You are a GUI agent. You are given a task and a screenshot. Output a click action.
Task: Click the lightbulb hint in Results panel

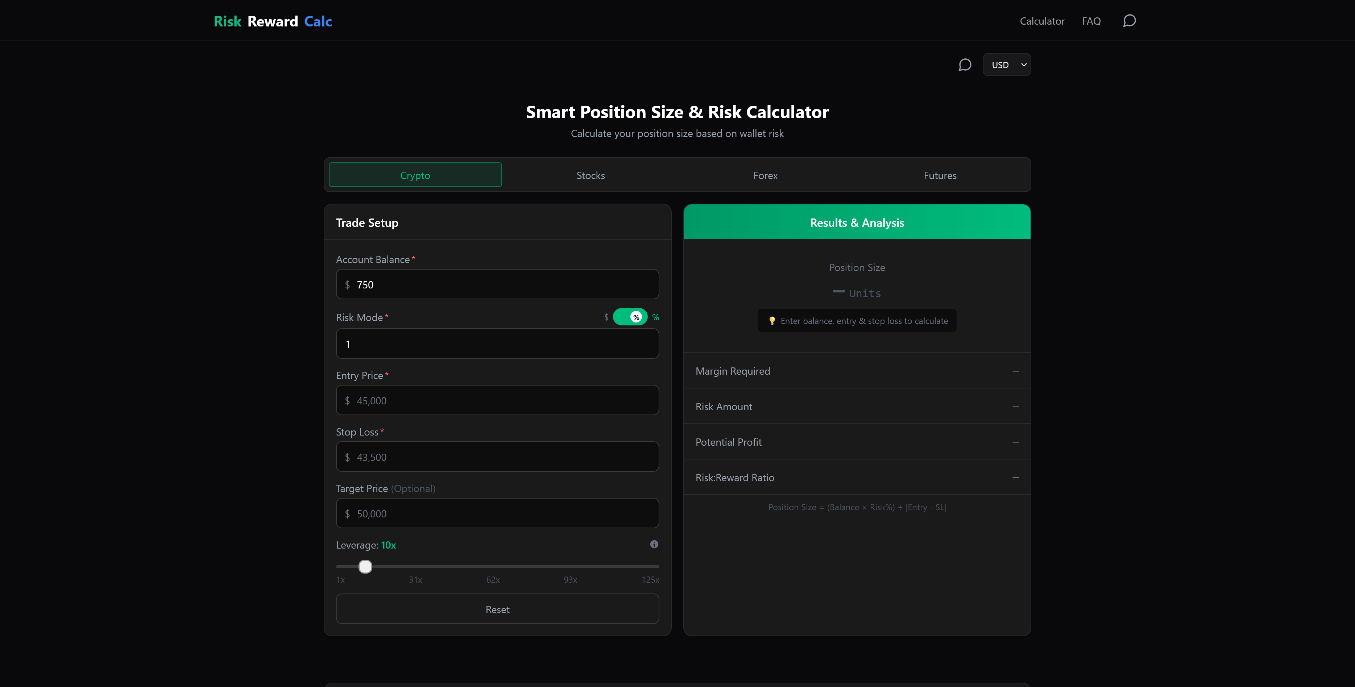[772, 320]
